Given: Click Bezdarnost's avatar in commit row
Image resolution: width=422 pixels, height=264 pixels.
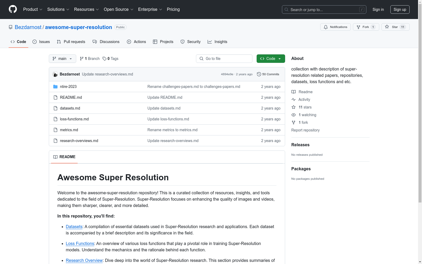Looking at the screenshot, I should tap(55, 74).
